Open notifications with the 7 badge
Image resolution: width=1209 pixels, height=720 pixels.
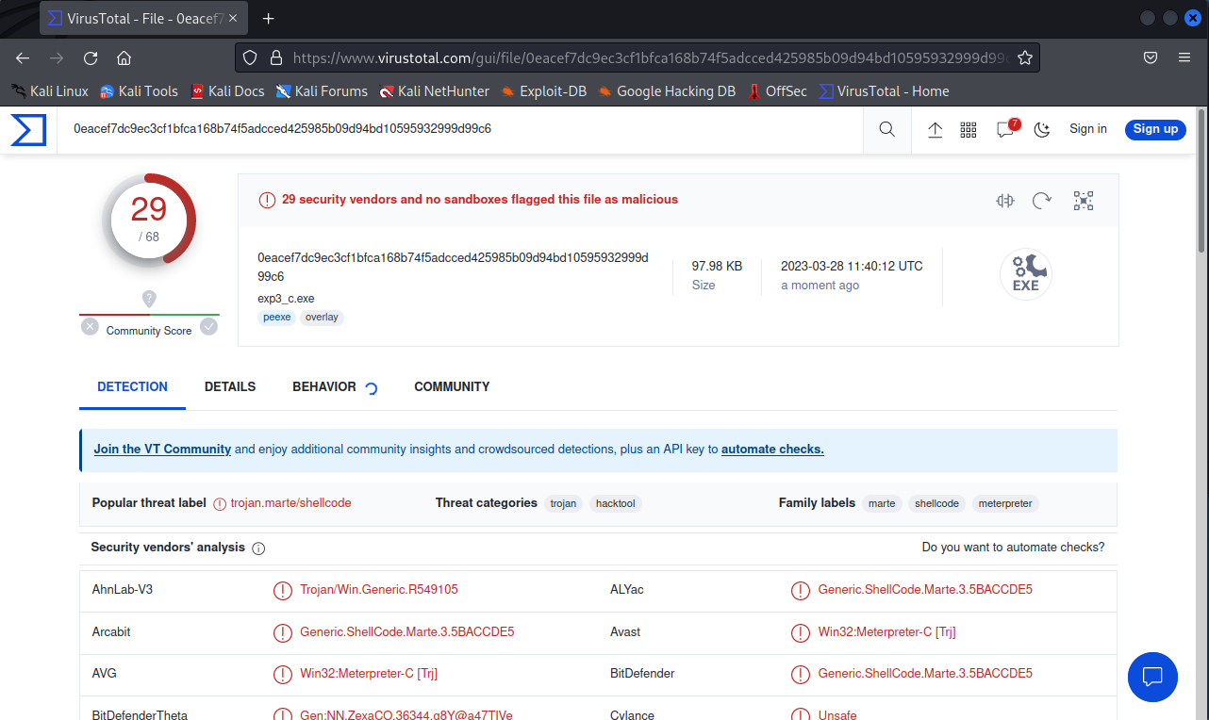(1006, 129)
